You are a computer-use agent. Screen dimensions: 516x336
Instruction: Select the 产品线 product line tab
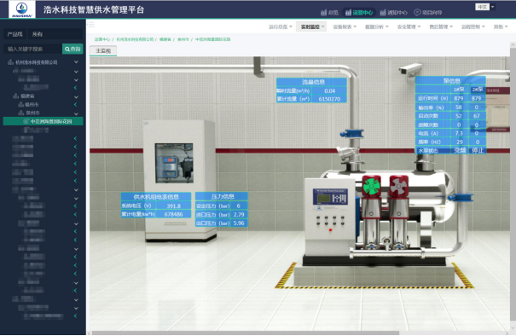tap(14, 34)
